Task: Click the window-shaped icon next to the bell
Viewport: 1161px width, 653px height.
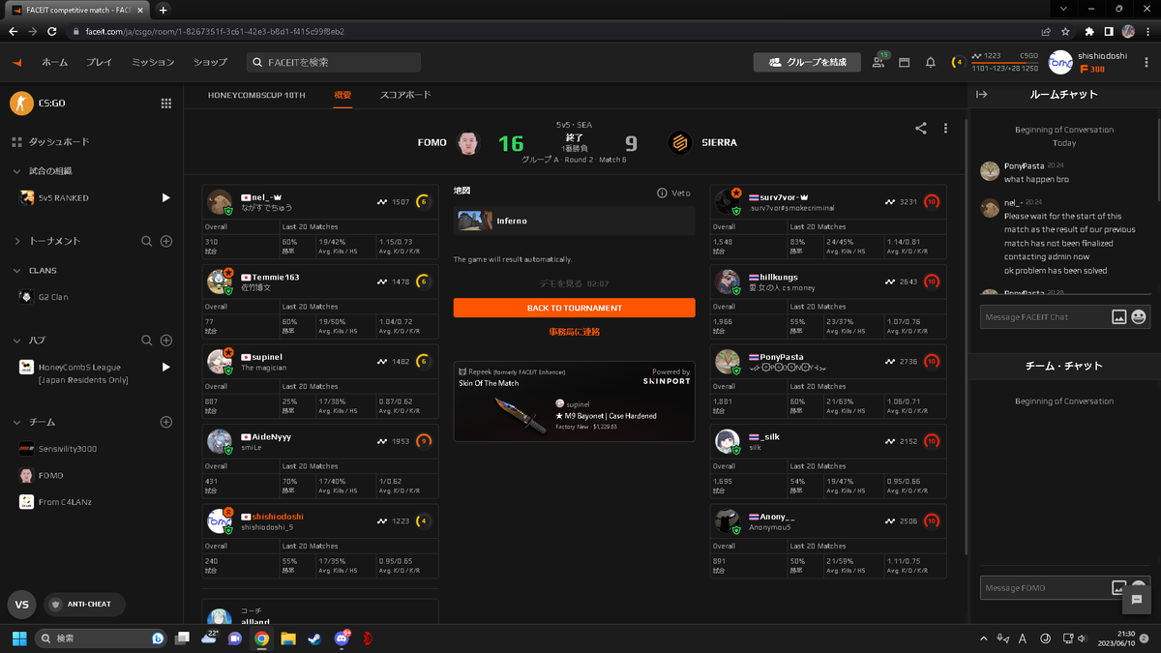Action: [905, 62]
